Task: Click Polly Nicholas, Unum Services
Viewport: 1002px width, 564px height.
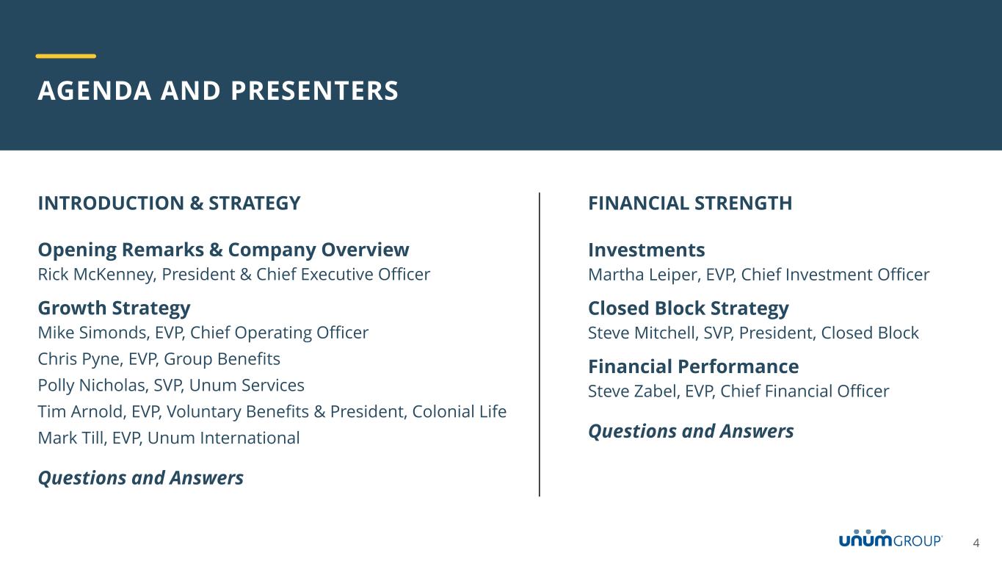Action: (x=170, y=386)
